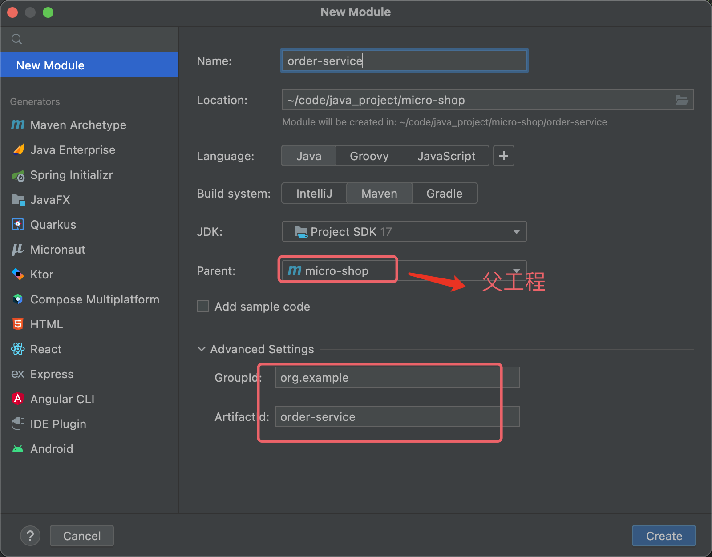712x557 pixels.
Task: Click the sidebar search field
Action: (89, 39)
